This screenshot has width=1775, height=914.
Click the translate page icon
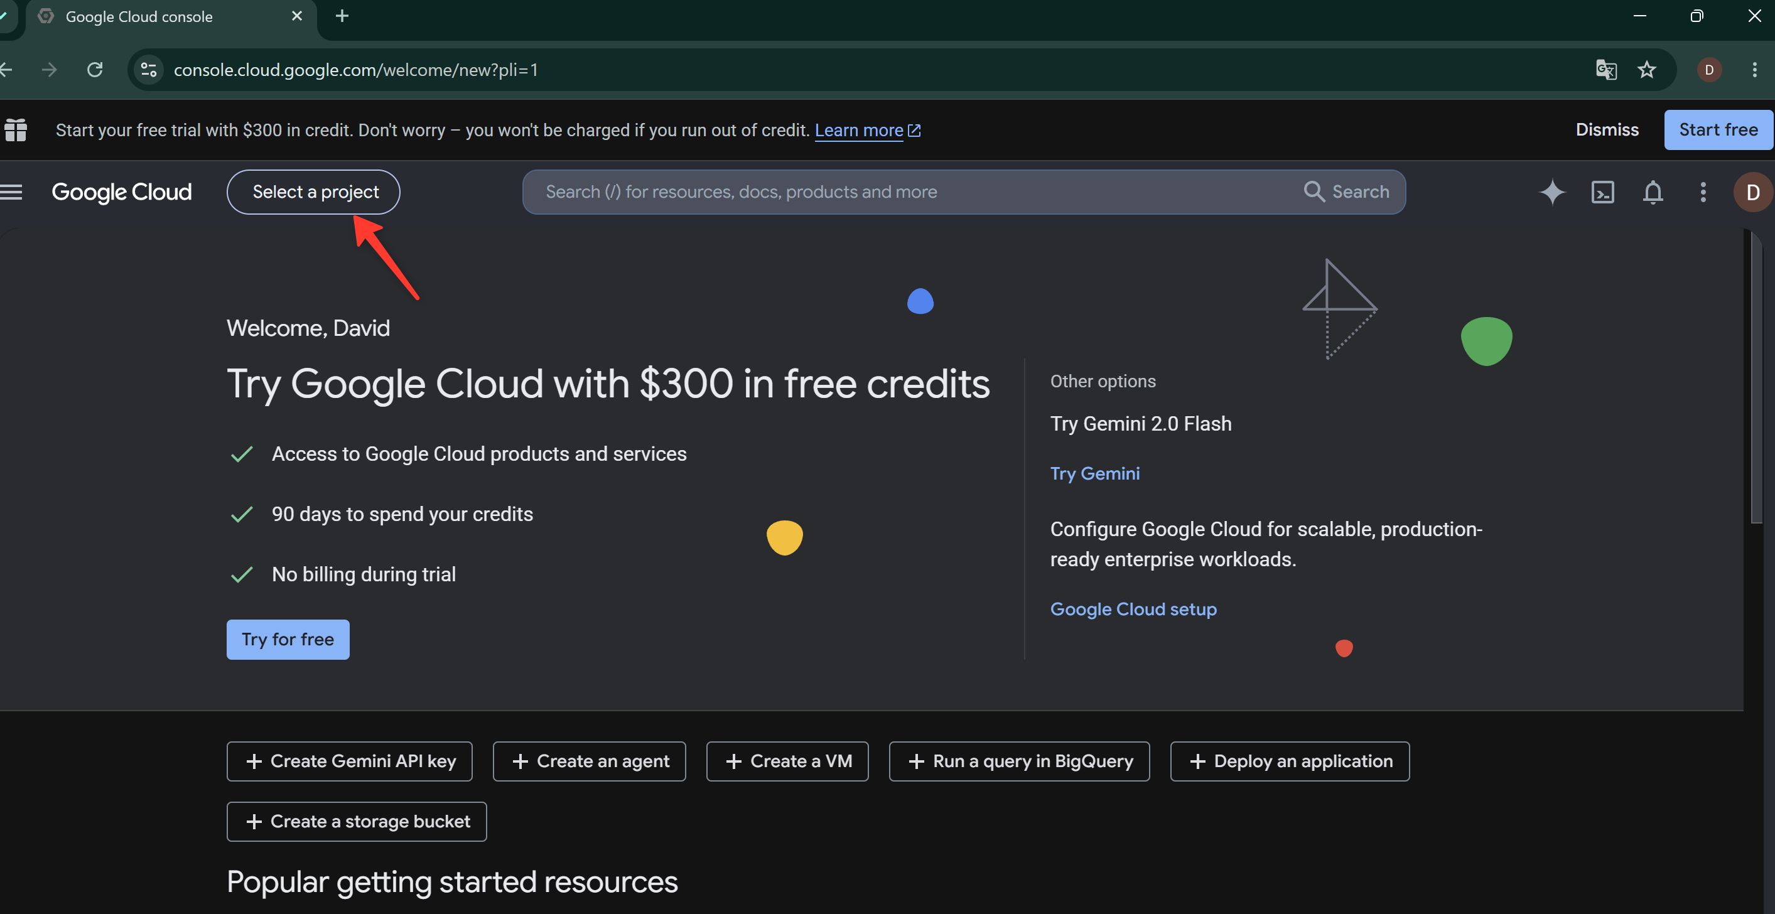[1606, 70]
